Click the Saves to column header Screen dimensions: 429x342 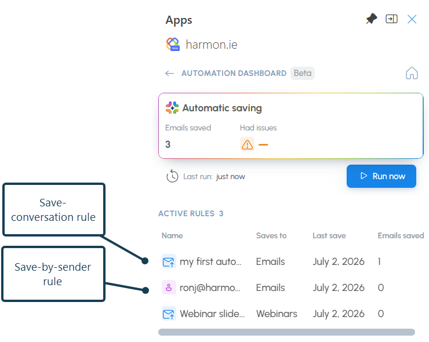(271, 235)
